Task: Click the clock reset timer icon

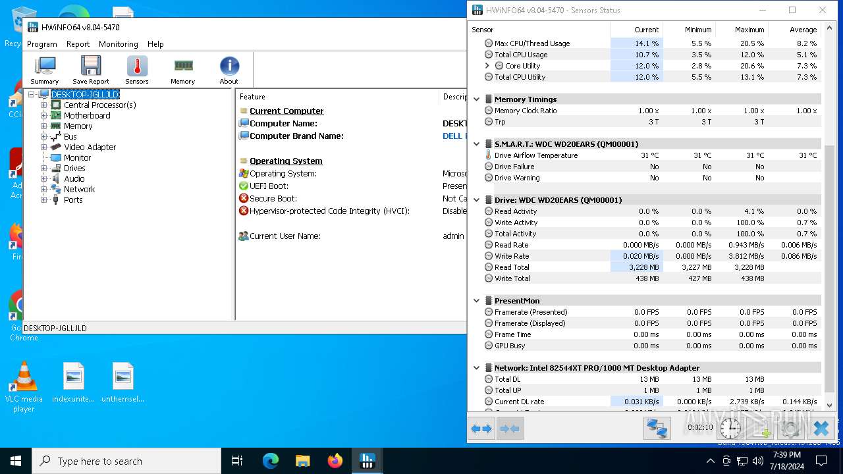Action: point(730,429)
